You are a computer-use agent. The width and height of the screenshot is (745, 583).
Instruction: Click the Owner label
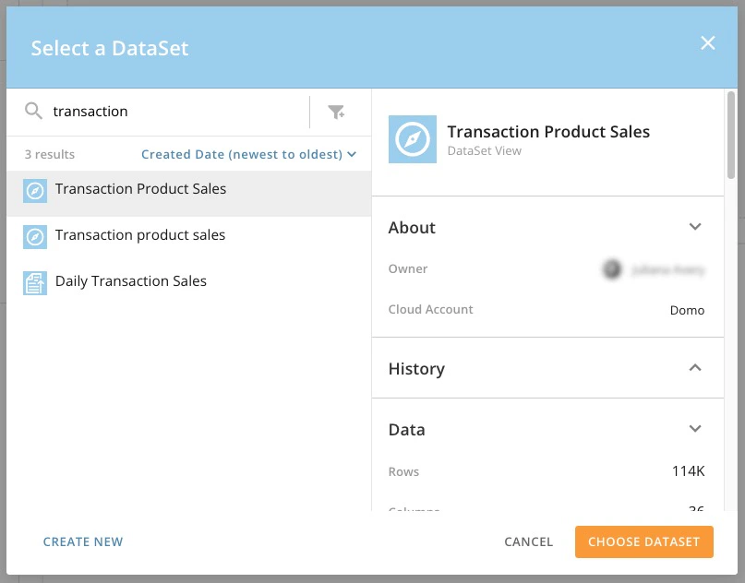pos(408,268)
